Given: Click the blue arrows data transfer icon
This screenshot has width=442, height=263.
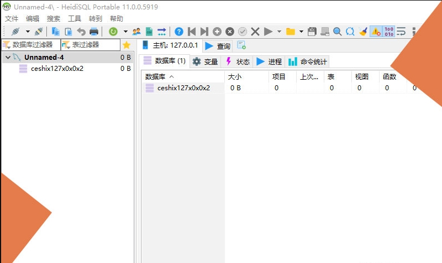Looking at the screenshot, I should point(162,32).
